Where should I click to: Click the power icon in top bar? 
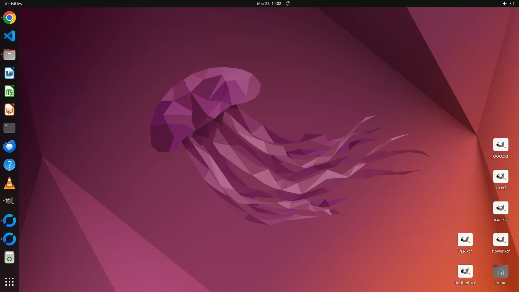(x=512, y=4)
